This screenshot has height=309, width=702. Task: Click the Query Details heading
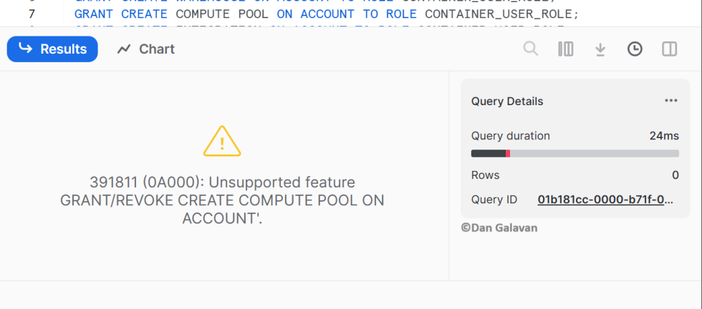tap(507, 102)
